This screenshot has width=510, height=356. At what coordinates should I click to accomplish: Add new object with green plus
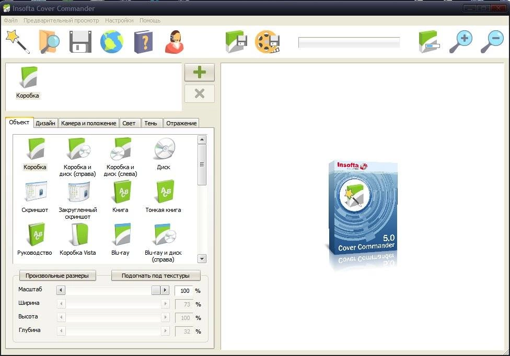pyautogui.click(x=200, y=72)
